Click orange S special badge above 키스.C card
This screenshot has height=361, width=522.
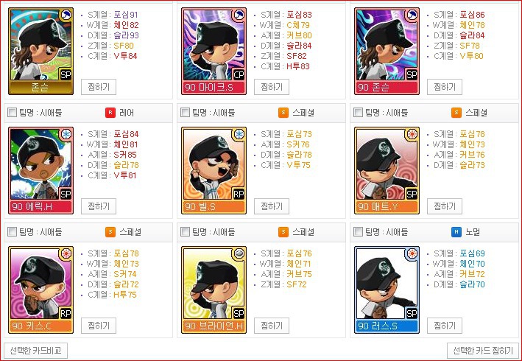pyautogui.click(x=110, y=232)
